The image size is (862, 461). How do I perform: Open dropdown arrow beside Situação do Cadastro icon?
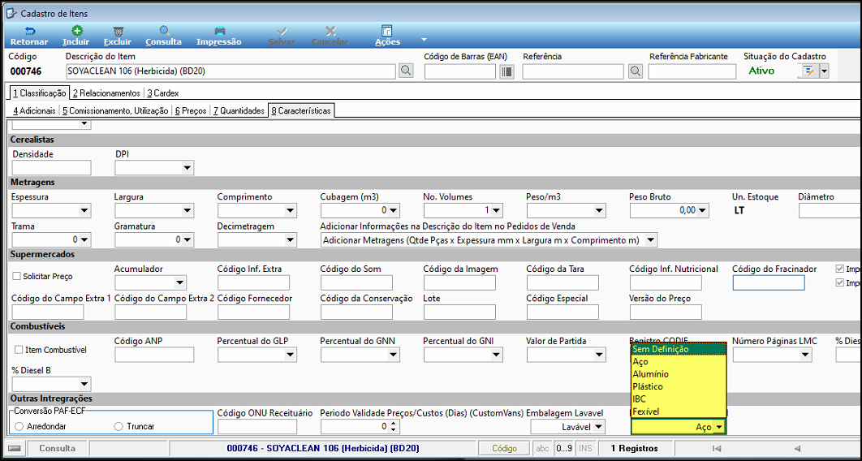click(x=824, y=71)
